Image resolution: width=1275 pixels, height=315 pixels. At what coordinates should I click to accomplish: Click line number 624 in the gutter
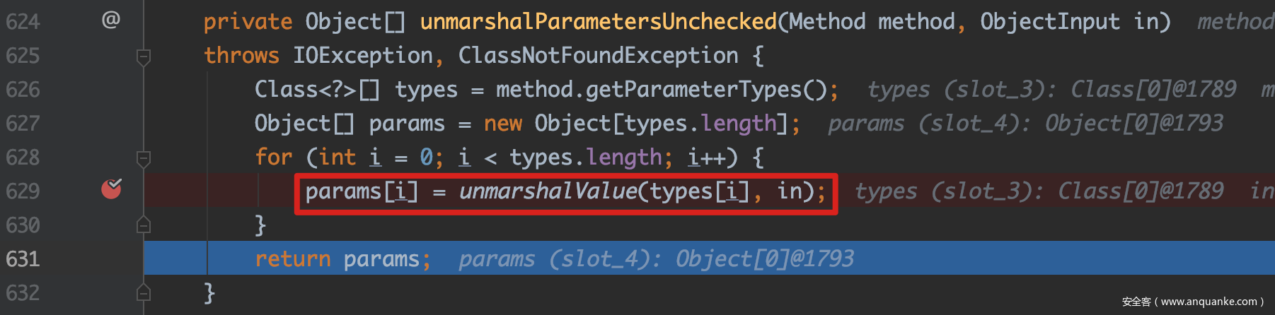tap(23, 22)
